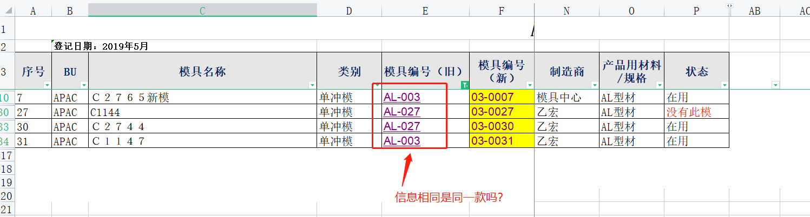Open 制造商 filter dropdown
810x217 pixels.
pyautogui.click(x=595, y=85)
